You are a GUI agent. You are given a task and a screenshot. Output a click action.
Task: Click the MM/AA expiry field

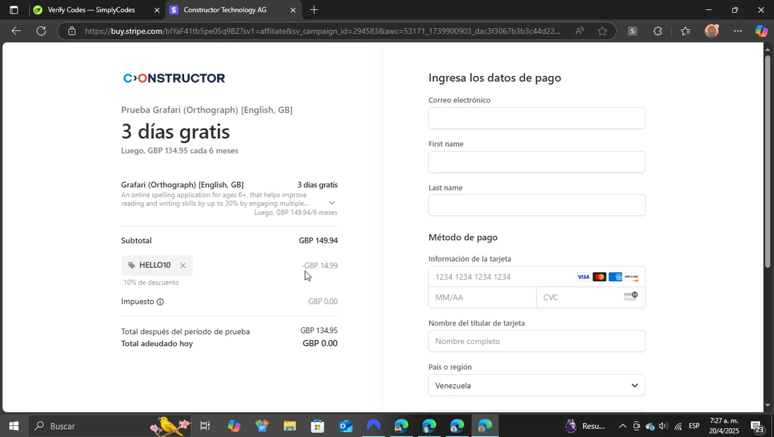482,298
